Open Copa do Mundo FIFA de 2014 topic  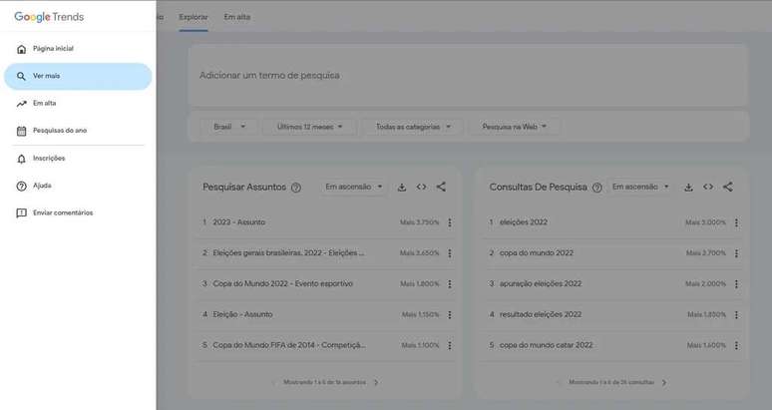click(289, 345)
